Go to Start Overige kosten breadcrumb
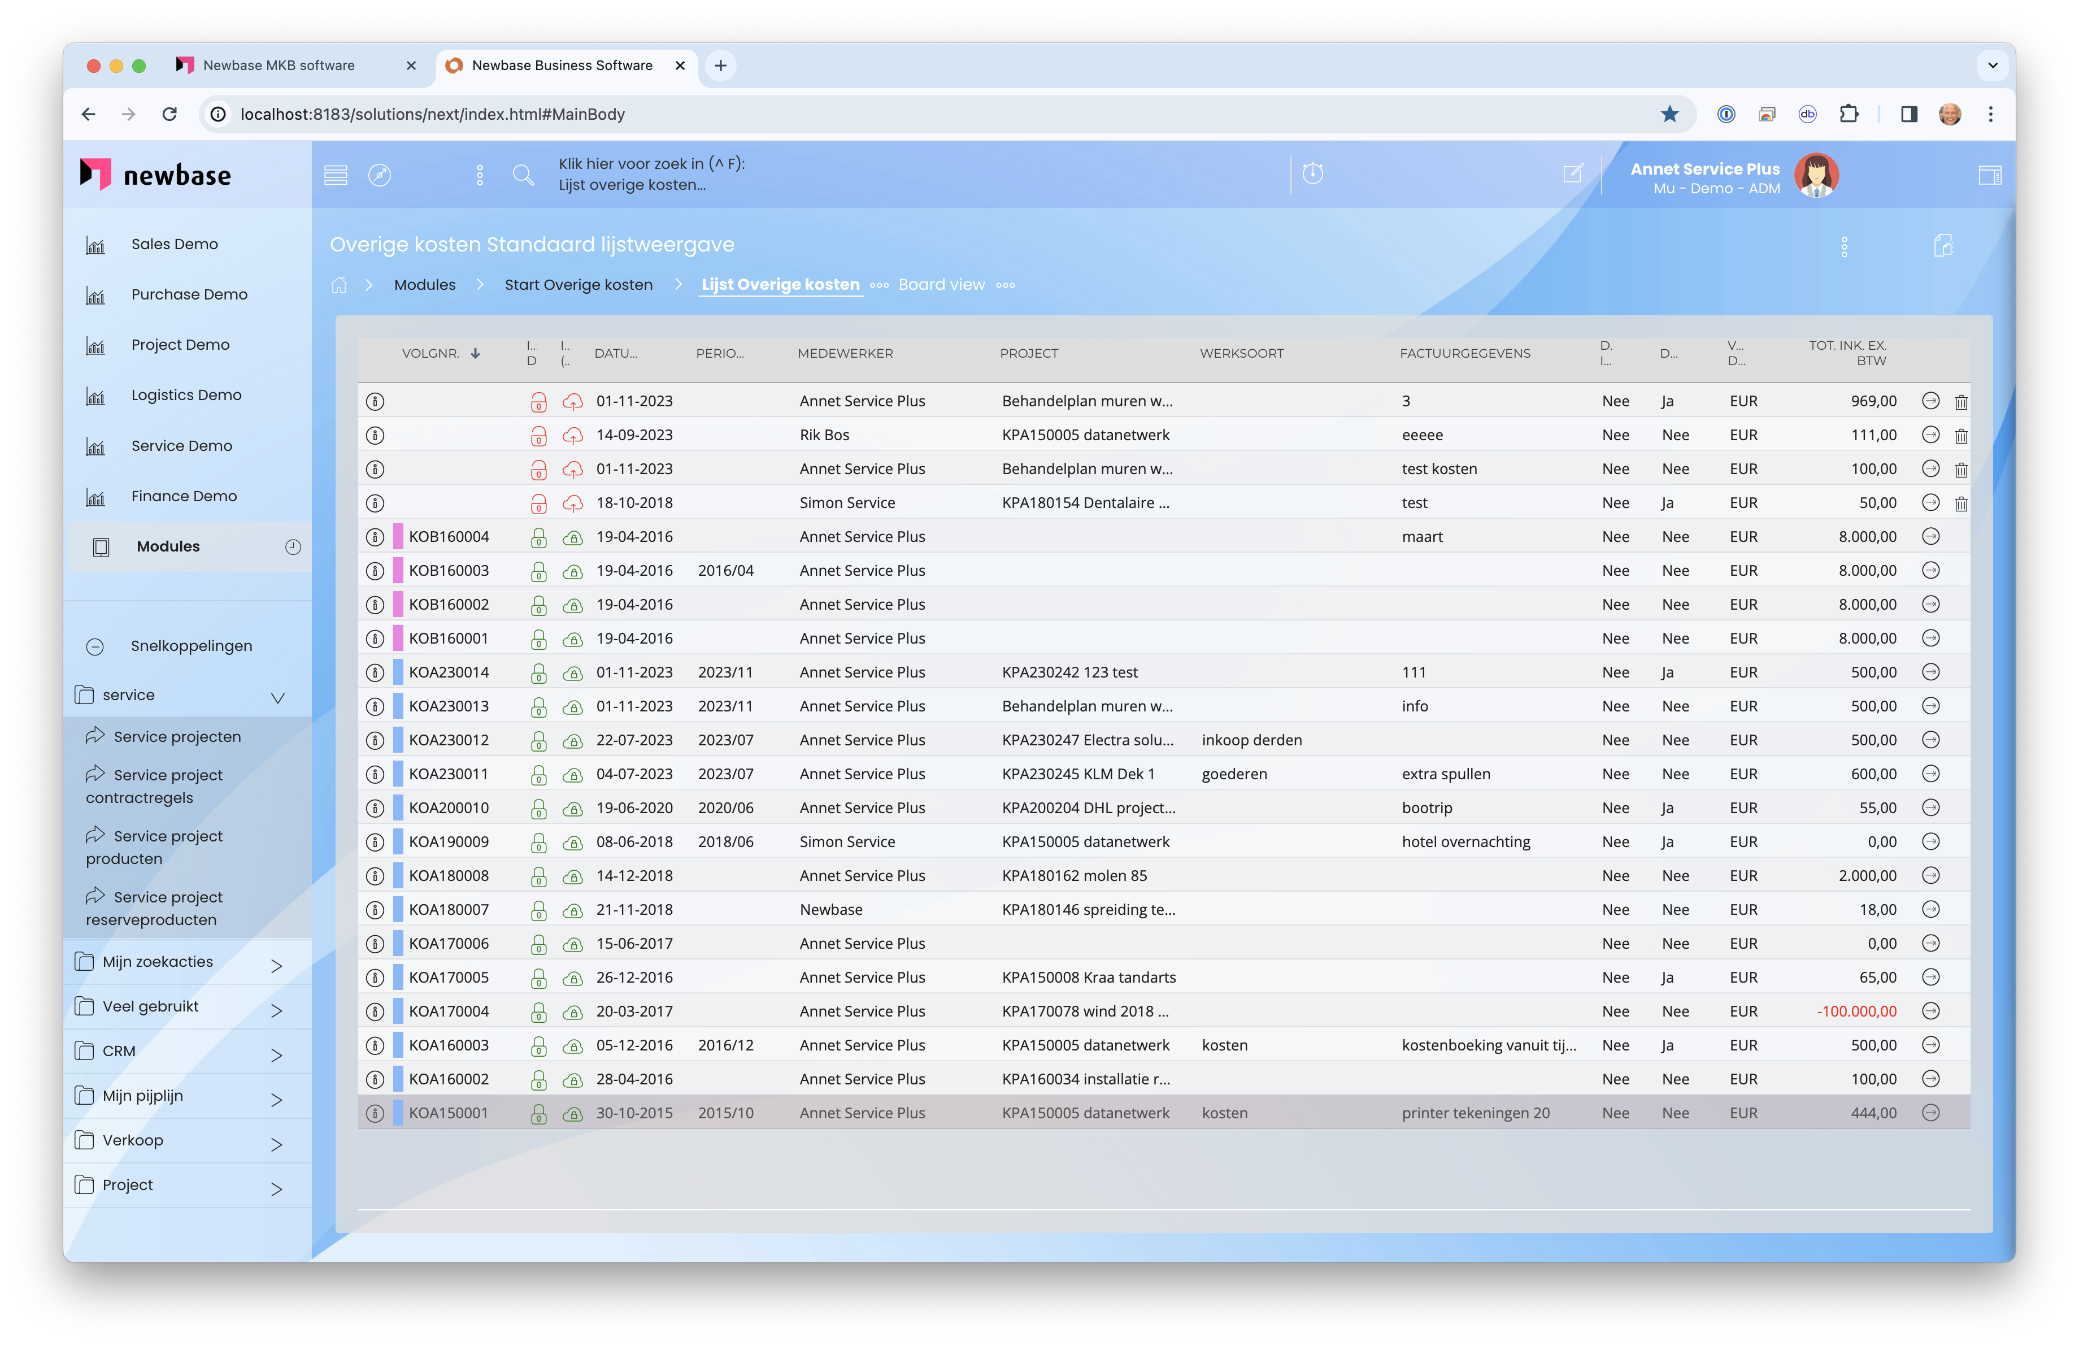Screen dimensions: 2079x1346 click(x=579, y=285)
